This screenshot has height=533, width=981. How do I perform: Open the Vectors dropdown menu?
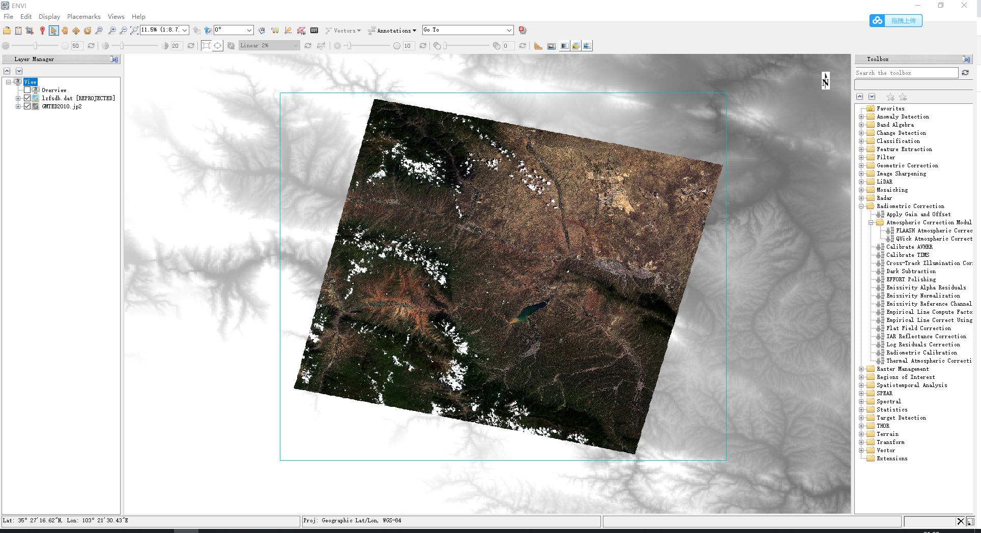click(x=343, y=31)
